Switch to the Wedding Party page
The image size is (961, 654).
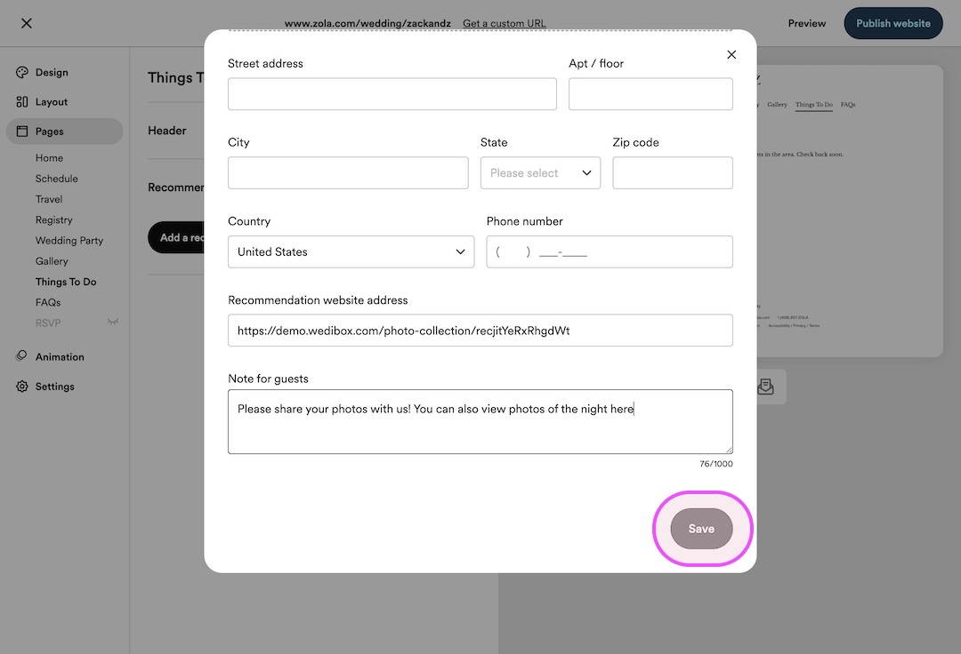point(69,240)
